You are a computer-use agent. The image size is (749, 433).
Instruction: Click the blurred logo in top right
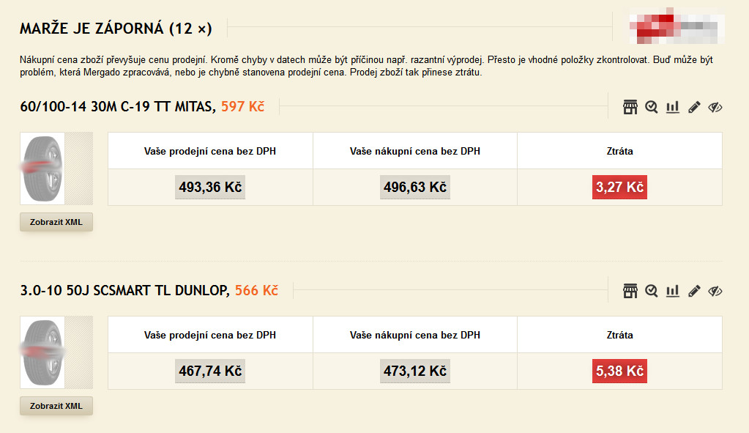(x=677, y=26)
